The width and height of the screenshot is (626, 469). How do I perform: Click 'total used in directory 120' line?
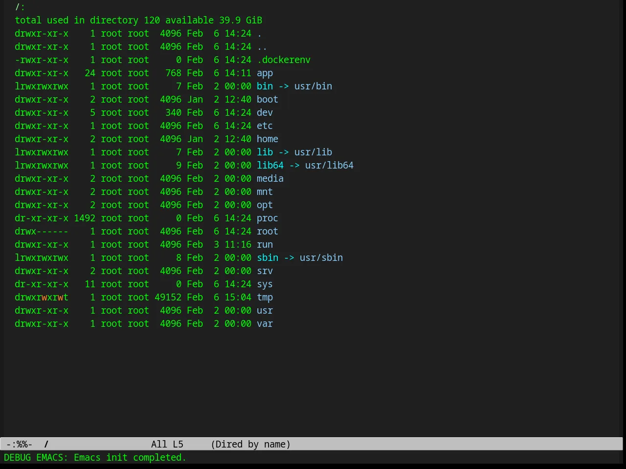tap(87, 21)
